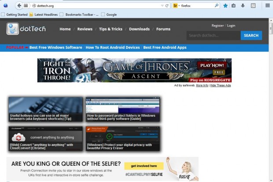Click the square toolbar icon beside downloads
This screenshot has height=182, width=273.
[253, 6]
